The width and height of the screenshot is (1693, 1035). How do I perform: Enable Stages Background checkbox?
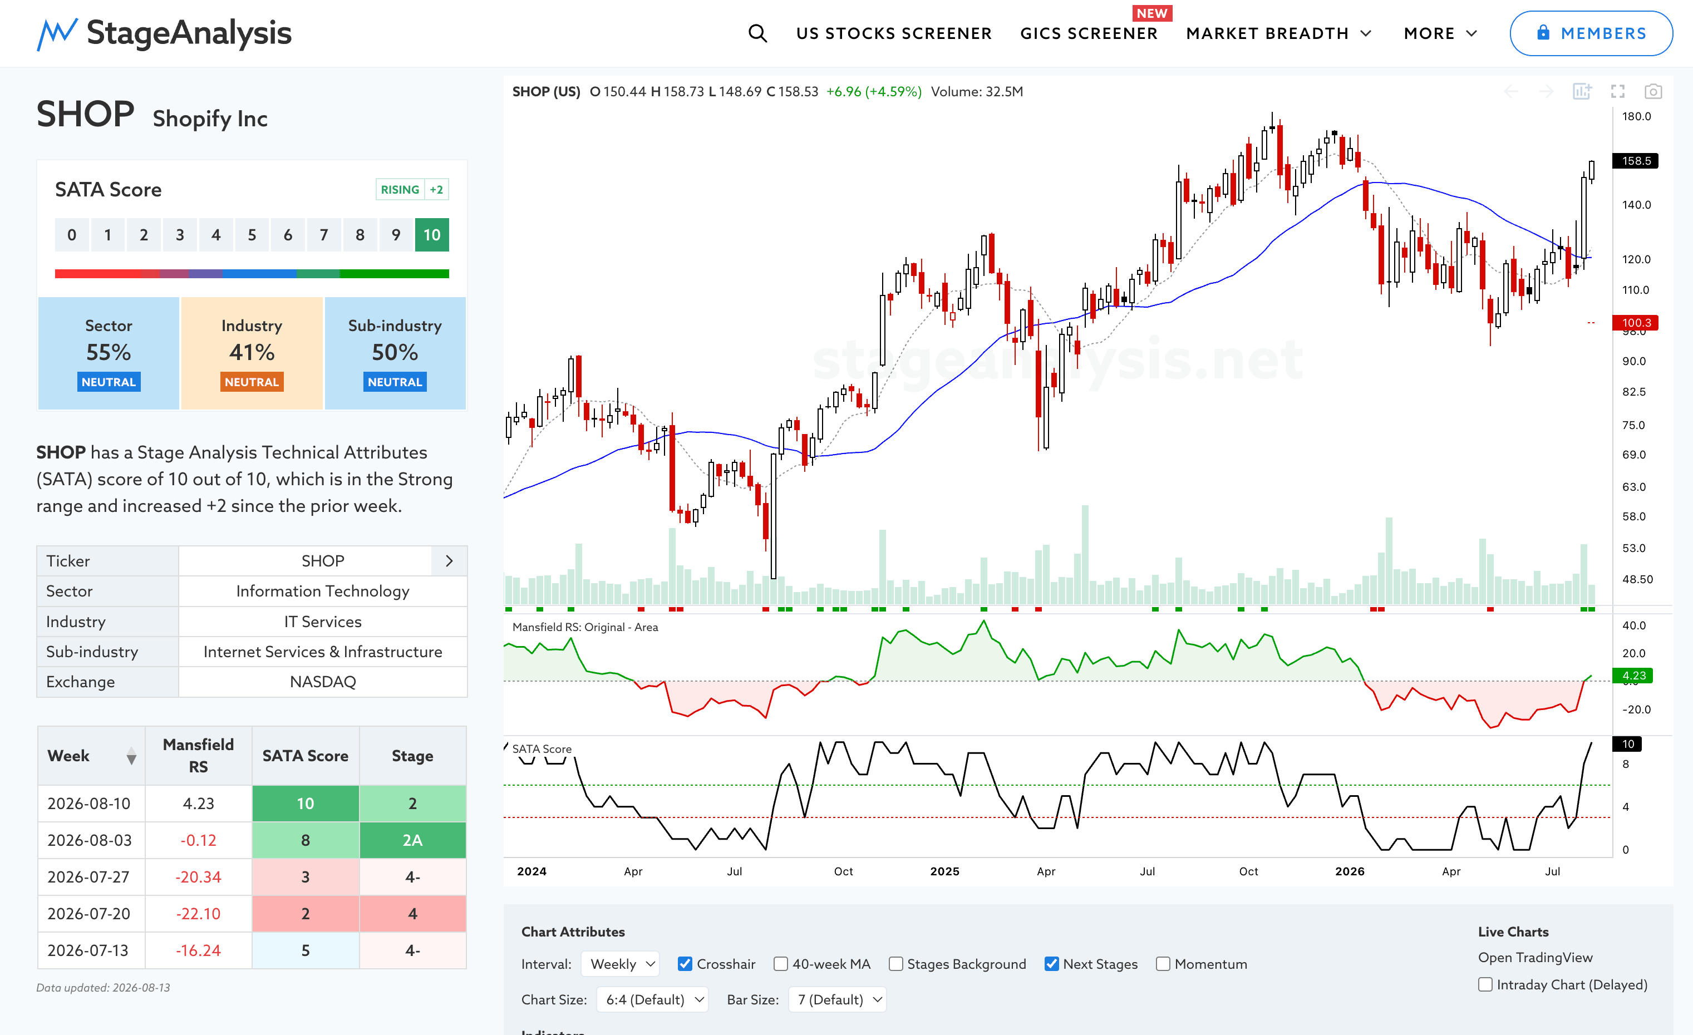pos(895,964)
